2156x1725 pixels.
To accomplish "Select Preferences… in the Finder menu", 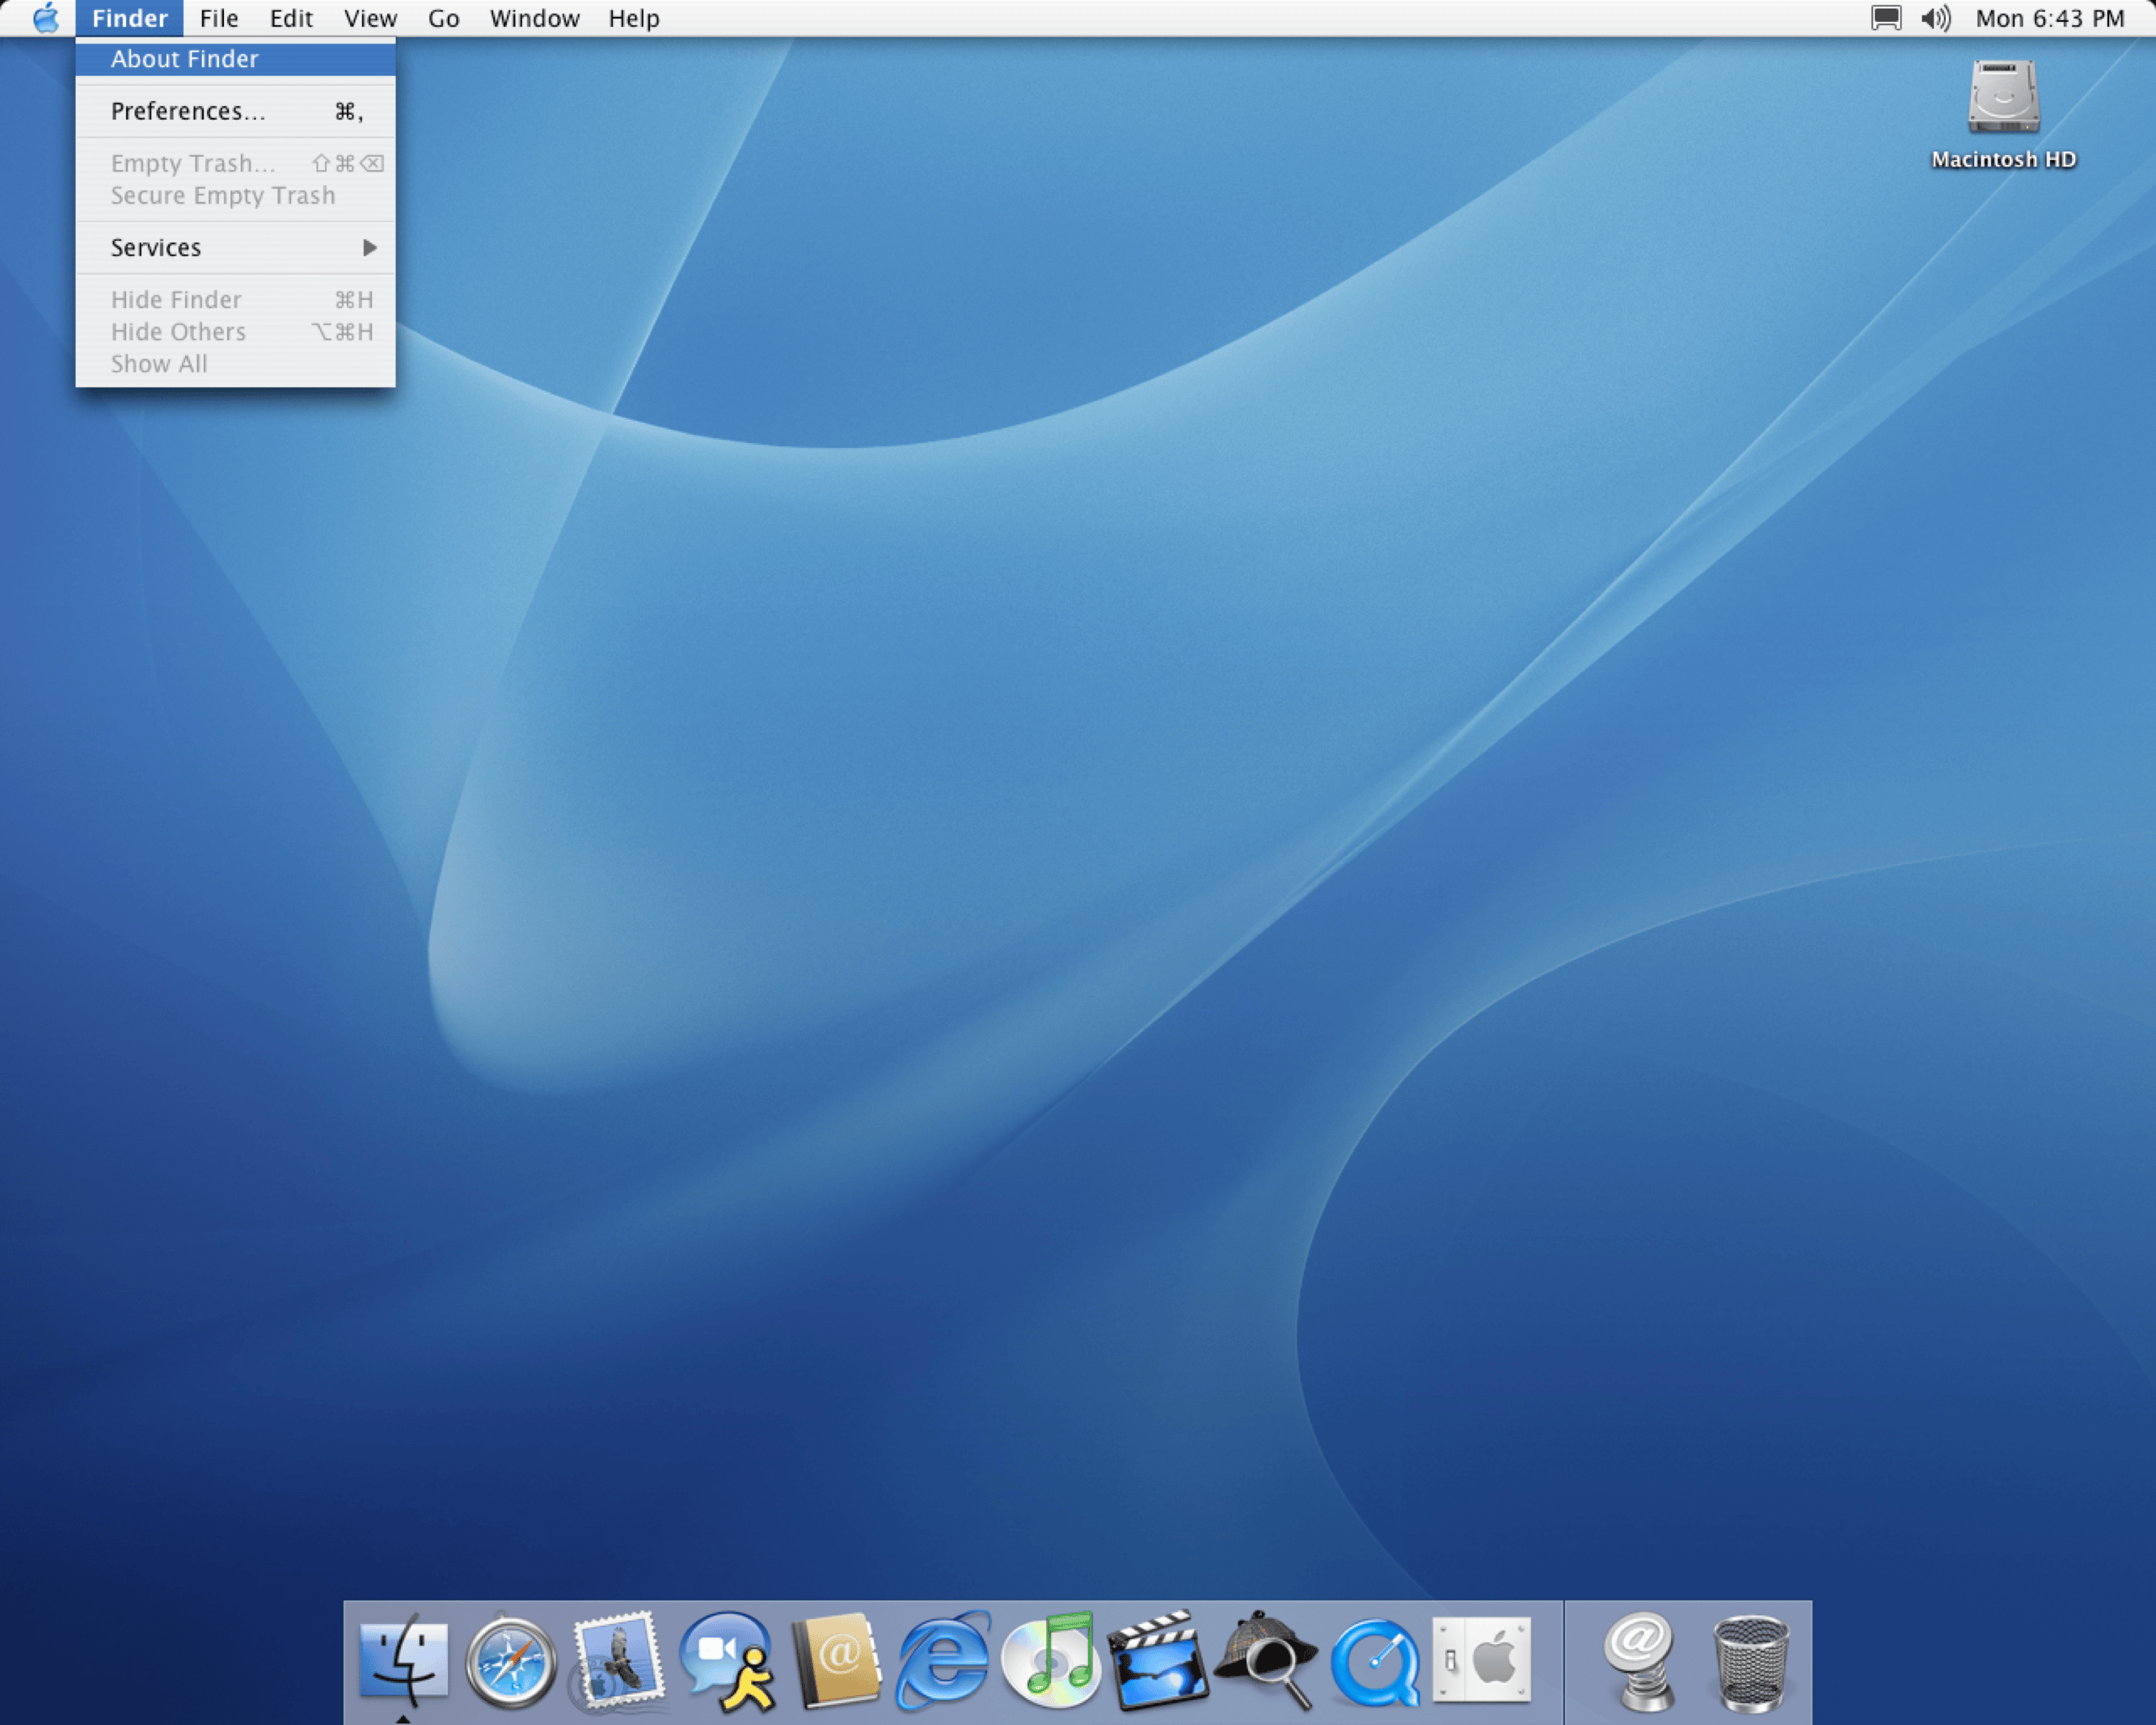I will click(x=236, y=111).
